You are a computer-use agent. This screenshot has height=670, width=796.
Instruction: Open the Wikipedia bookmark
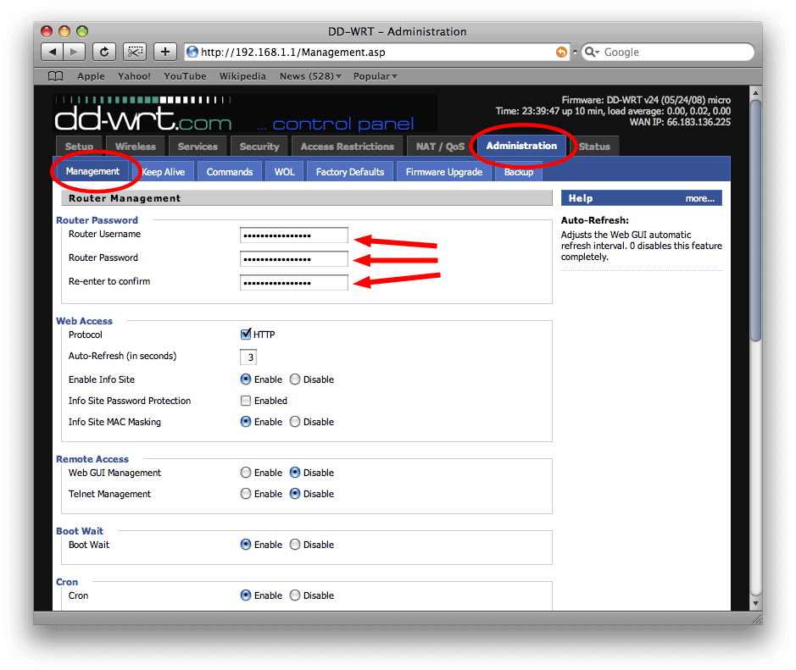(x=242, y=76)
